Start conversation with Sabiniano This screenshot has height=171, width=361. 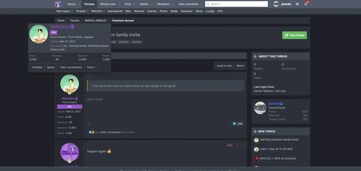point(71,67)
